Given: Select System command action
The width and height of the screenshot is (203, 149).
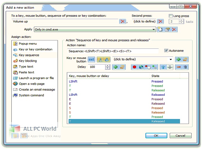Looking at the screenshot, I should click(34, 95).
